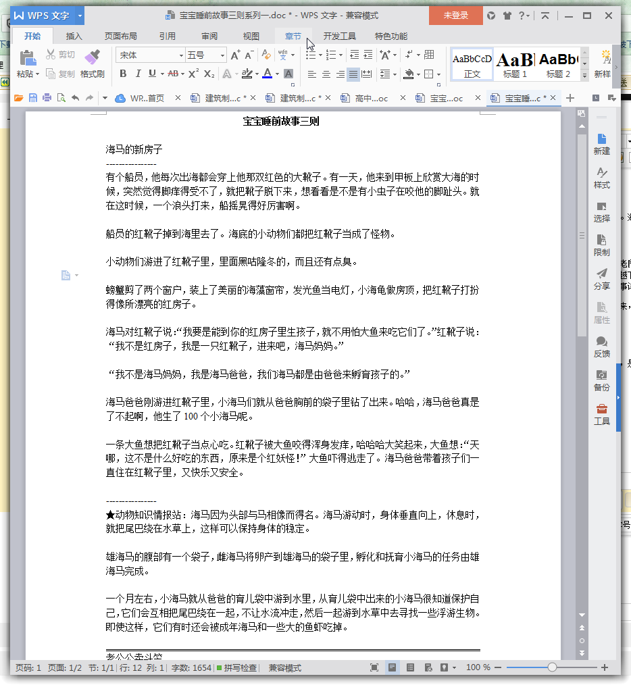Viewport: 631px width, 685px height.
Task: Open the 引用 (References) ribbon tab
Action: point(167,36)
